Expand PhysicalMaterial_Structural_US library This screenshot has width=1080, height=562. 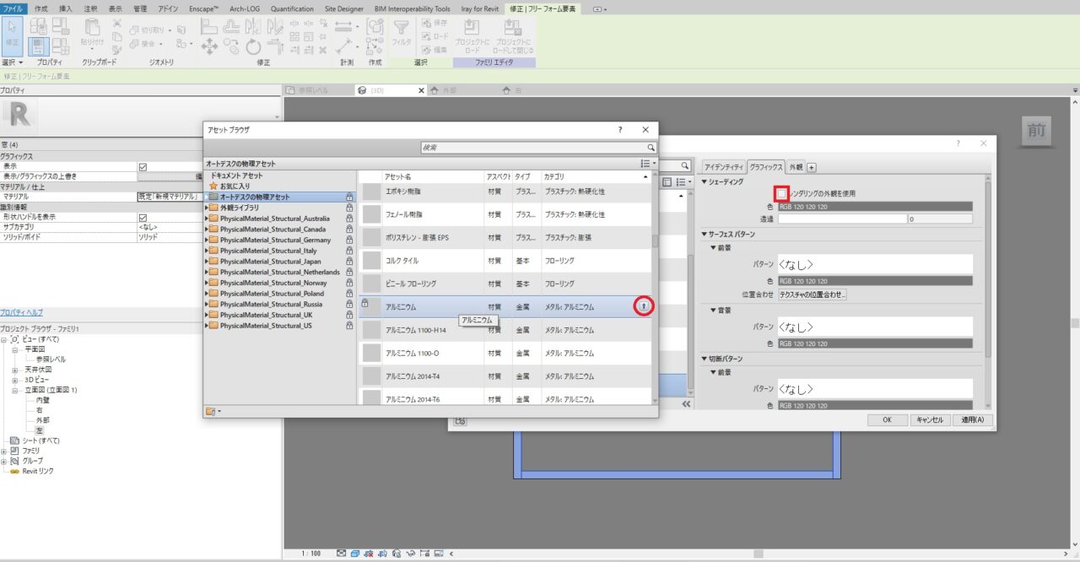click(x=207, y=326)
